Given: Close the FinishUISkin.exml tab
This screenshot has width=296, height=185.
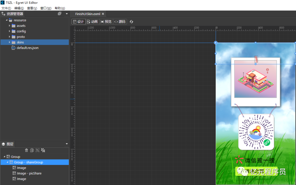Looking at the screenshot, I should 103,14.
